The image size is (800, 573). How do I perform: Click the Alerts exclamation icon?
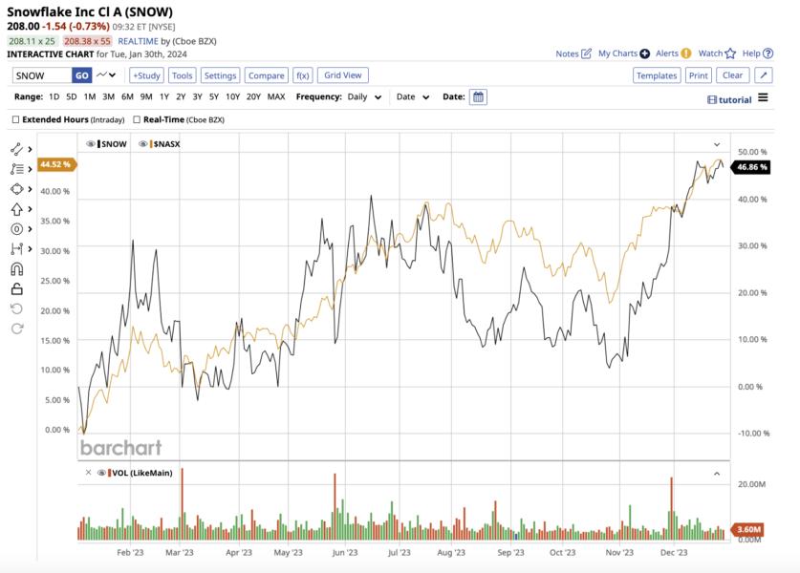tap(686, 53)
